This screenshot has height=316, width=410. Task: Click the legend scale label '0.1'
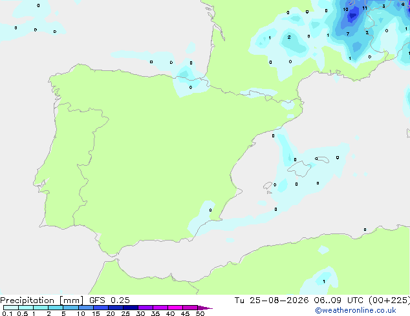pos(7,313)
